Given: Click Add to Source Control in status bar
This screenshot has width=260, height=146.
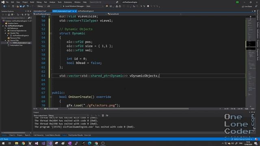Looking at the screenshot, I should [242, 139].
